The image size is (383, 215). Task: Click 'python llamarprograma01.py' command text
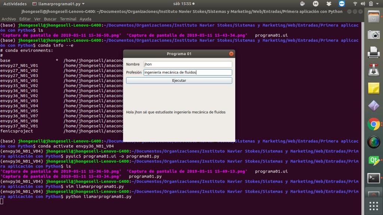(x=98, y=196)
